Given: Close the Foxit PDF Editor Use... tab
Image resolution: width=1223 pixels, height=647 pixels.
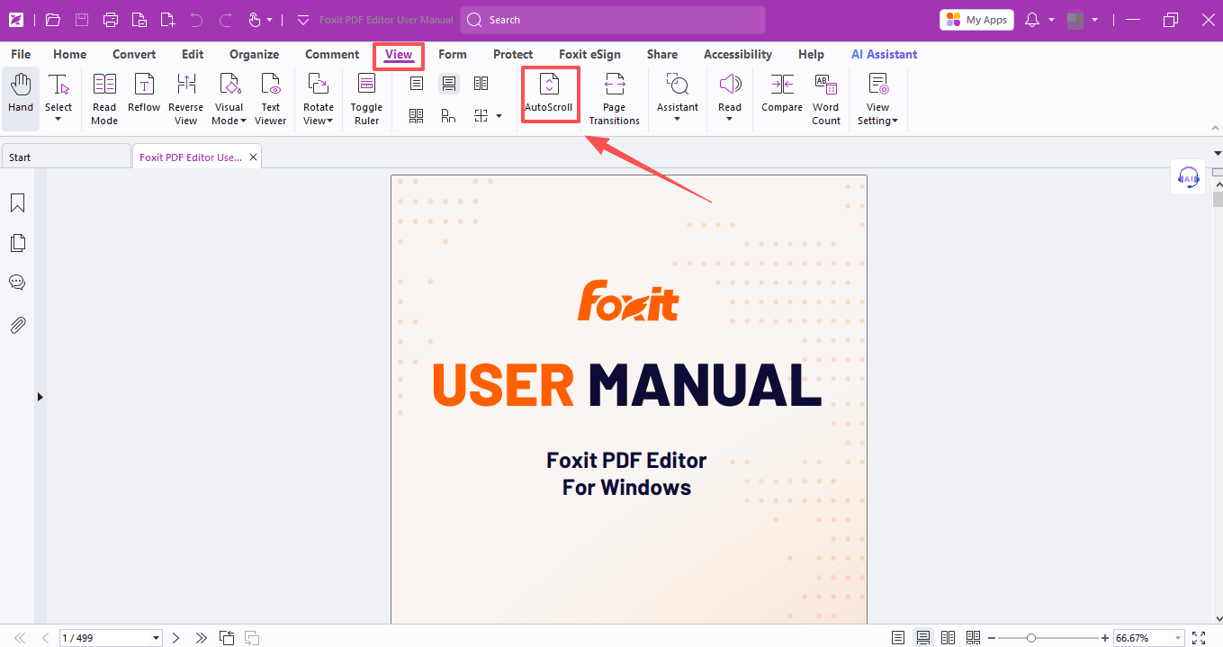Looking at the screenshot, I should pyautogui.click(x=254, y=157).
